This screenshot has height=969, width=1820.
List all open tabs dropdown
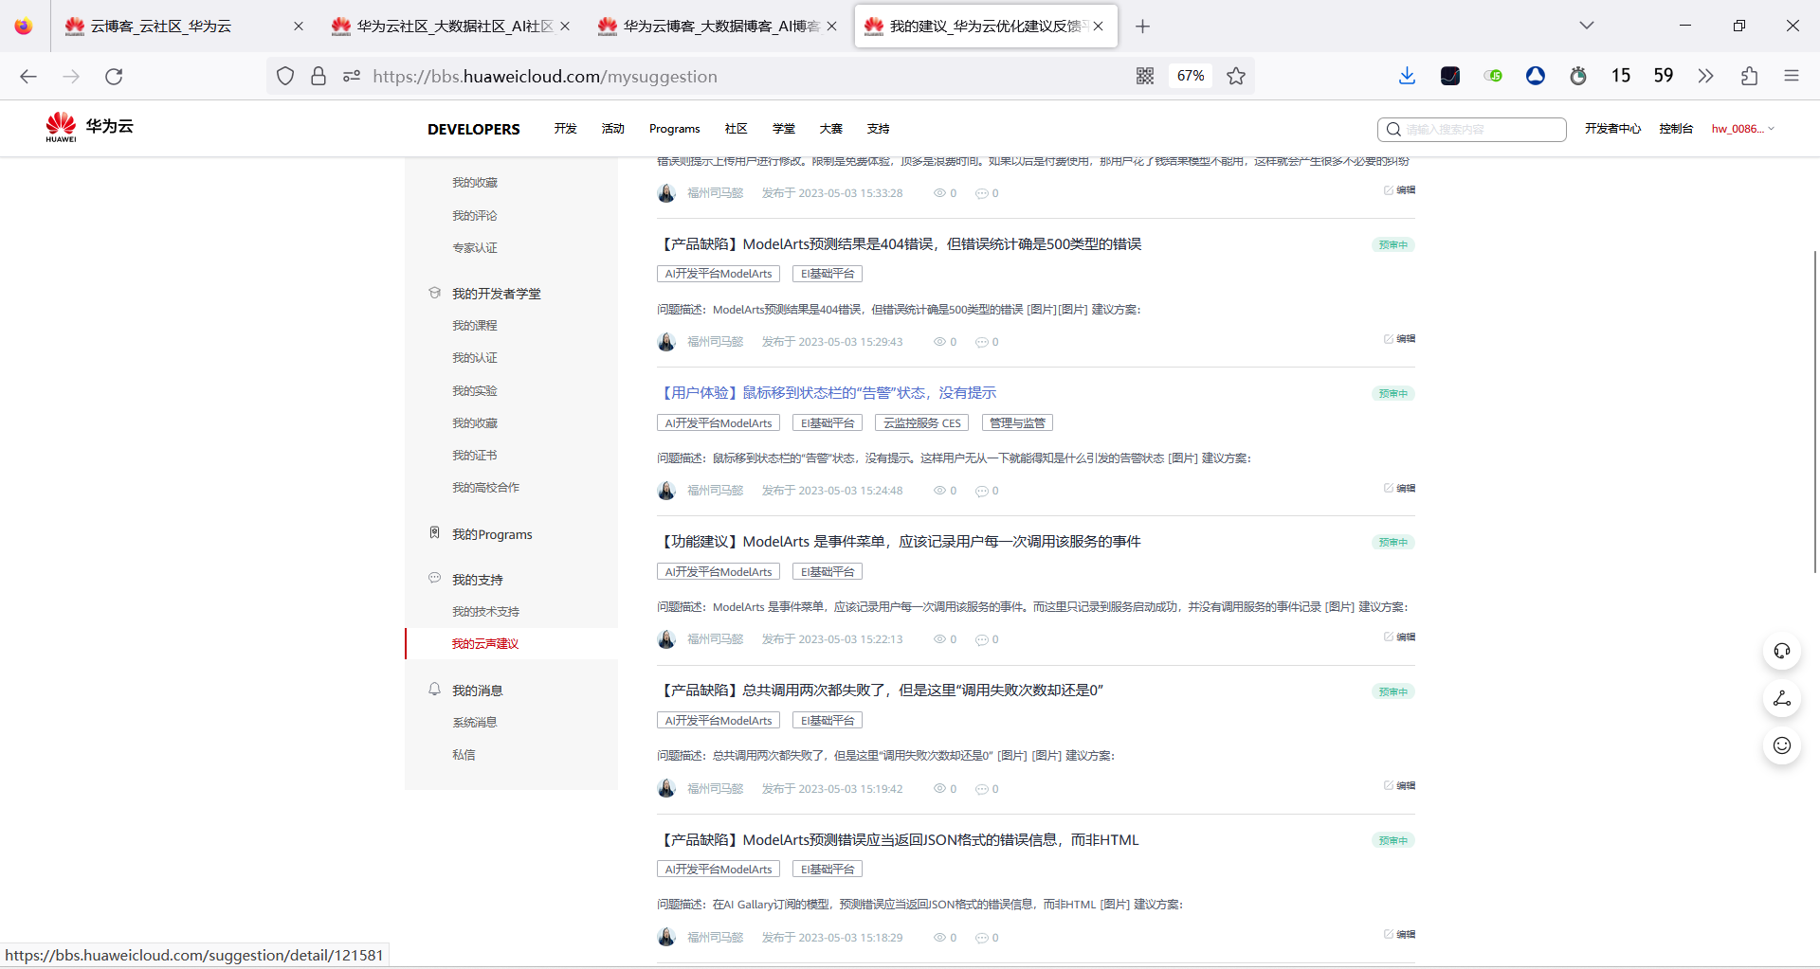(x=1587, y=26)
